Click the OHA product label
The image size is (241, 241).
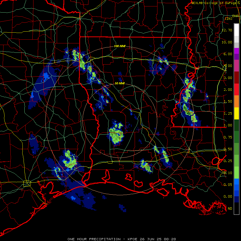[235, 16]
